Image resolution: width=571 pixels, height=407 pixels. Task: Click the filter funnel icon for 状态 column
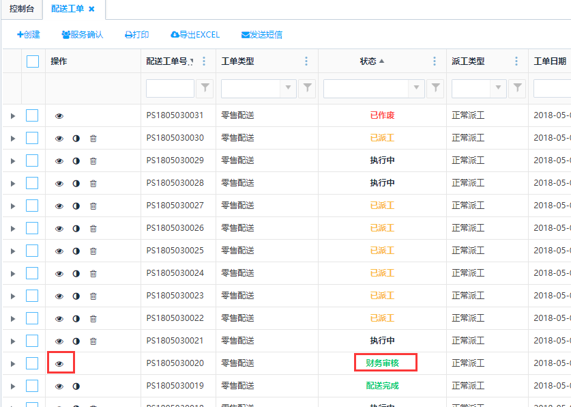[x=435, y=87]
